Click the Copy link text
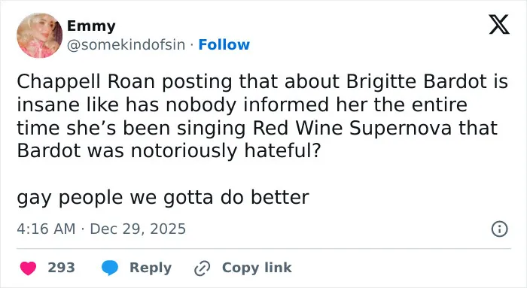527x288 pixels. (x=257, y=268)
